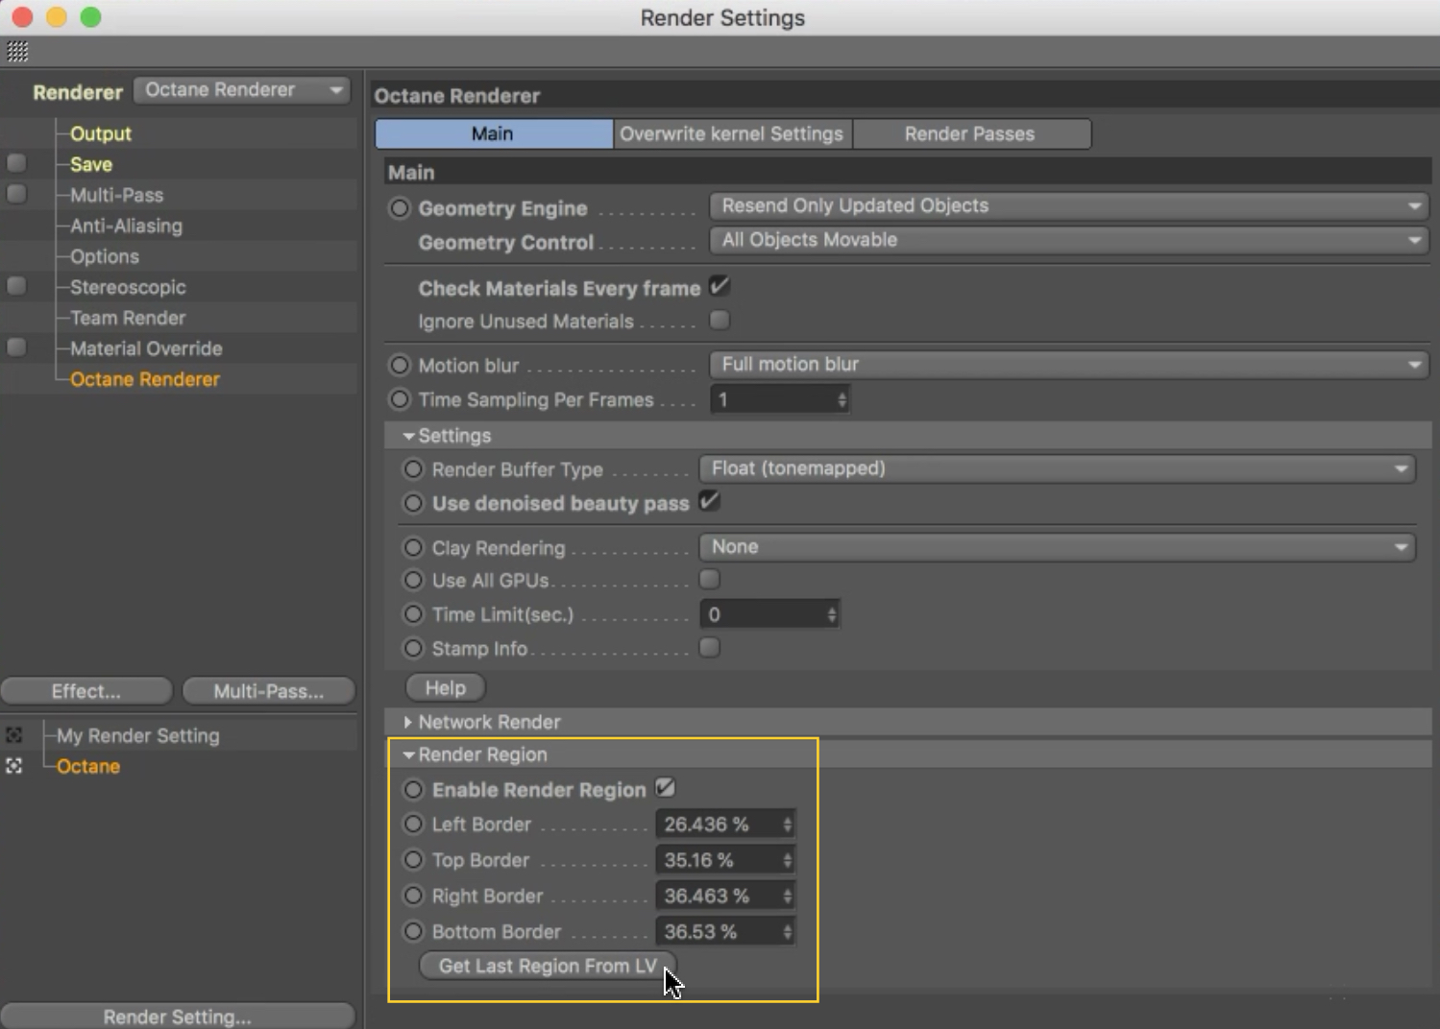Collapse the Render Region section
The height and width of the screenshot is (1029, 1440).
pyautogui.click(x=409, y=755)
